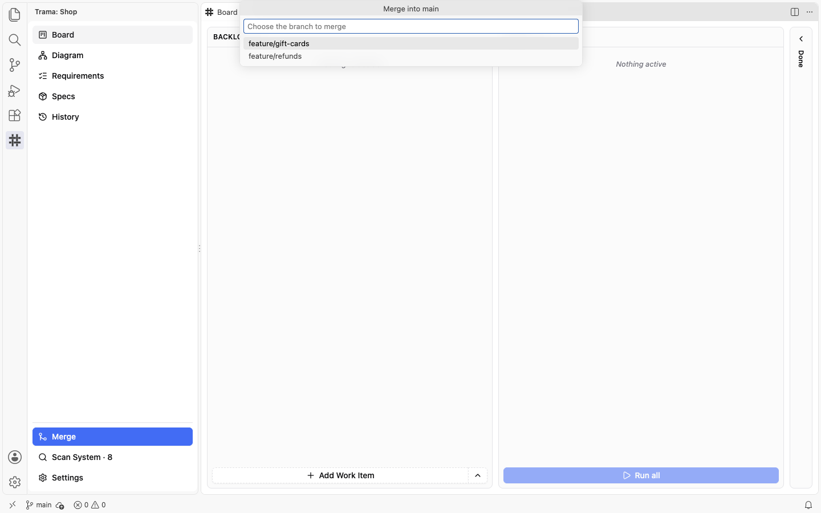The height and width of the screenshot is (513, 821).
Task: Expand the Add Work Item chevron
Action: [x=478, y=475]
